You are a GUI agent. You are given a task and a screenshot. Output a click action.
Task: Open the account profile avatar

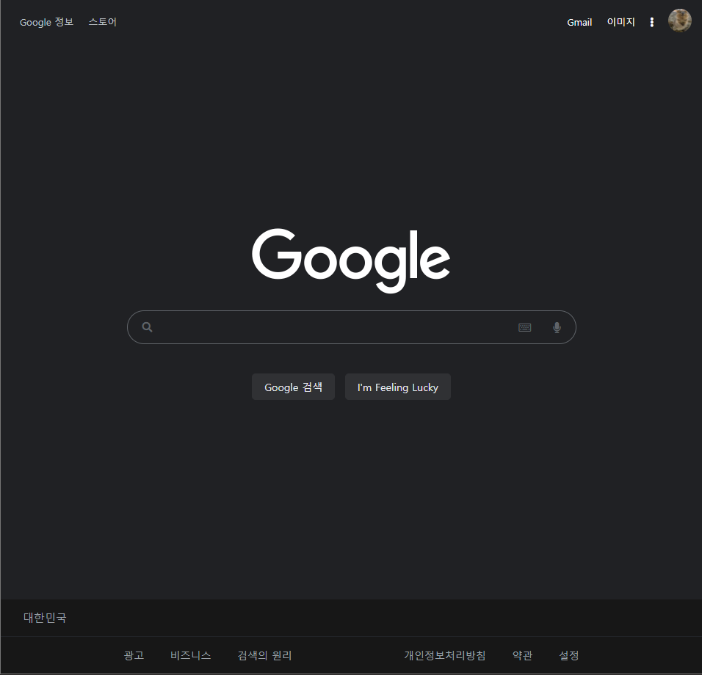pos(680,21)
